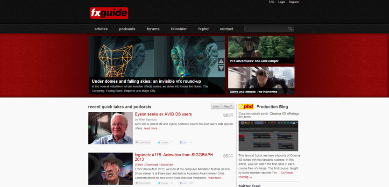389x187 pixels.
Task: Open the Under domes and falling skies headline
Action: coord(146,81)
